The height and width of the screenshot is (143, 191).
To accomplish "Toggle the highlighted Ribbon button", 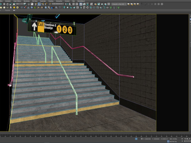I will pos(81,4).
